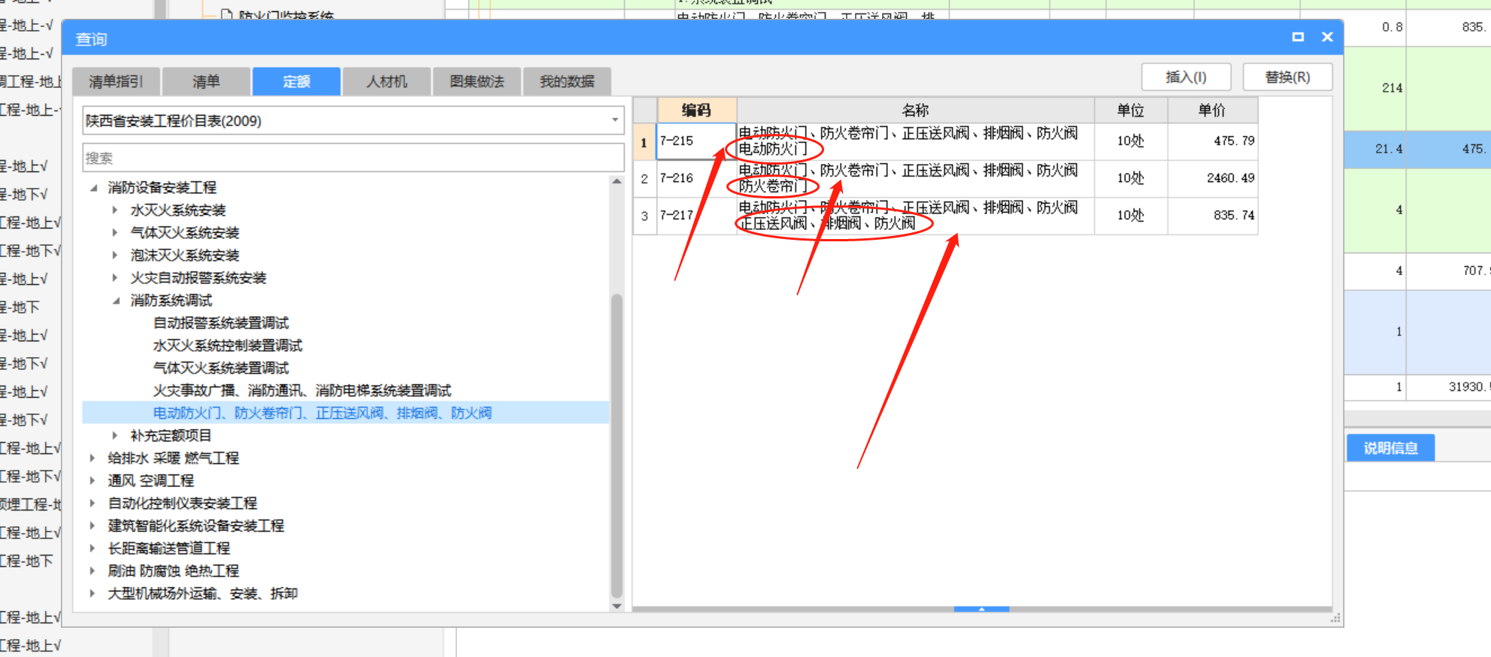Select code cell 7-216
Screen dimensions: 1491x657
pyautogui.click(x=696, y=179)
